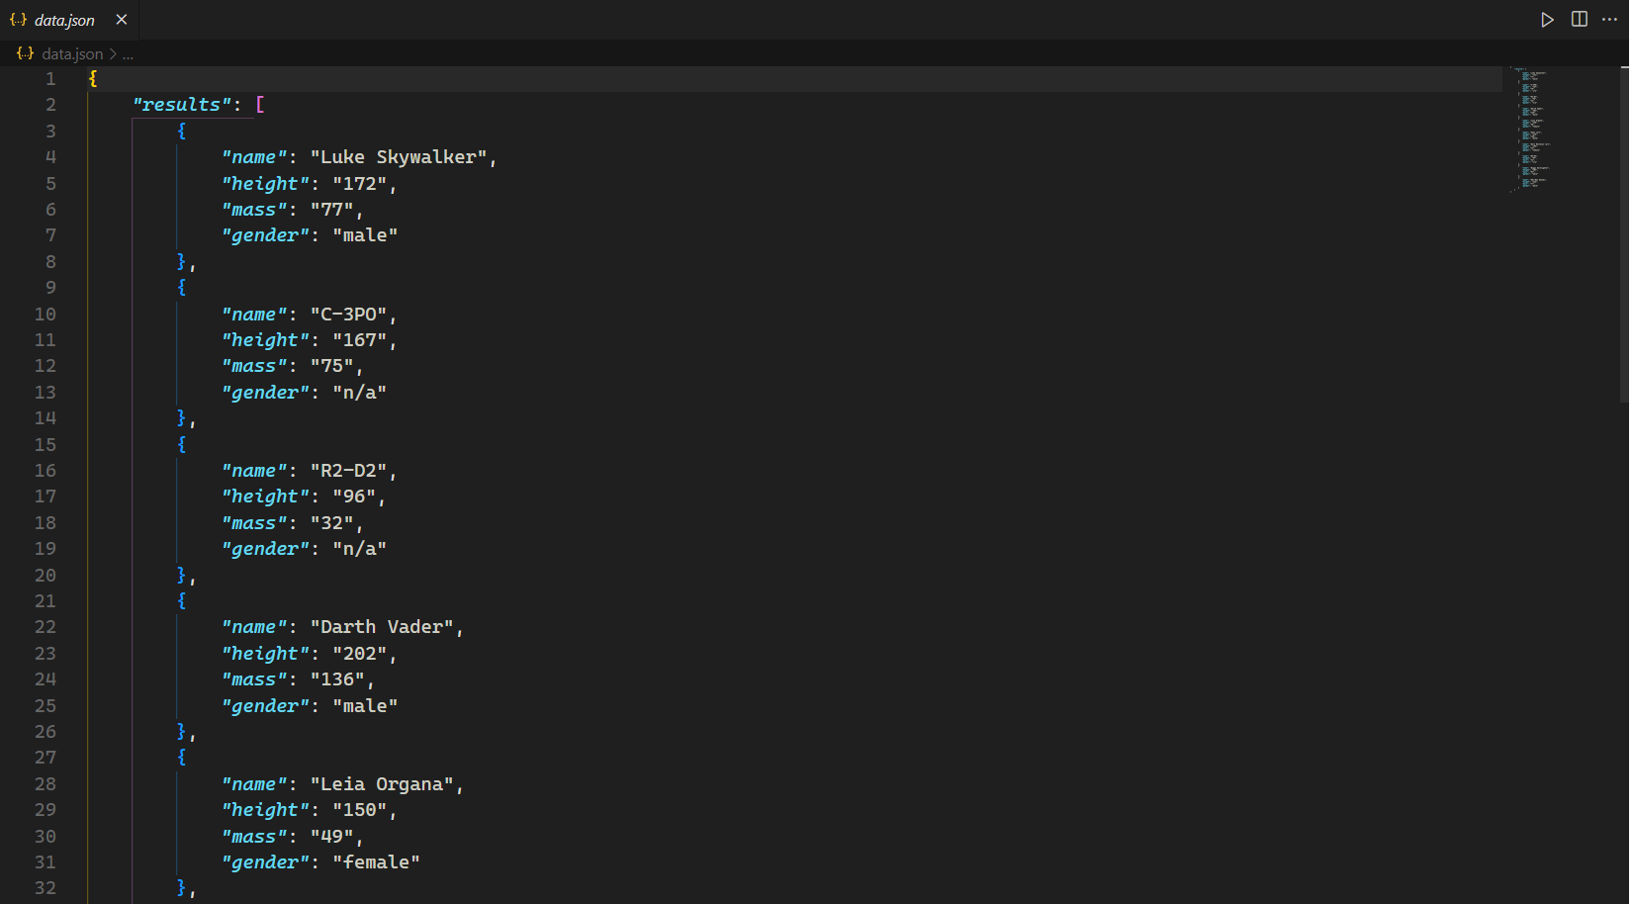Screen dimensions: 1632x904
Task: Click line number 32 in the gutter
Action: (45, 888)
